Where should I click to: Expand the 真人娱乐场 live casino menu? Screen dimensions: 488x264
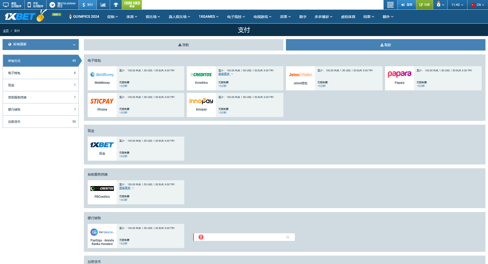pos(179,17)
